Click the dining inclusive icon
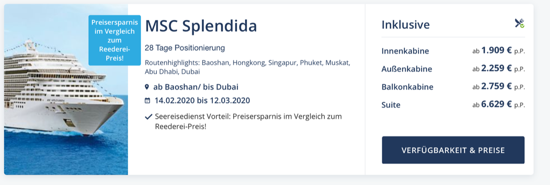 point(520,24)
